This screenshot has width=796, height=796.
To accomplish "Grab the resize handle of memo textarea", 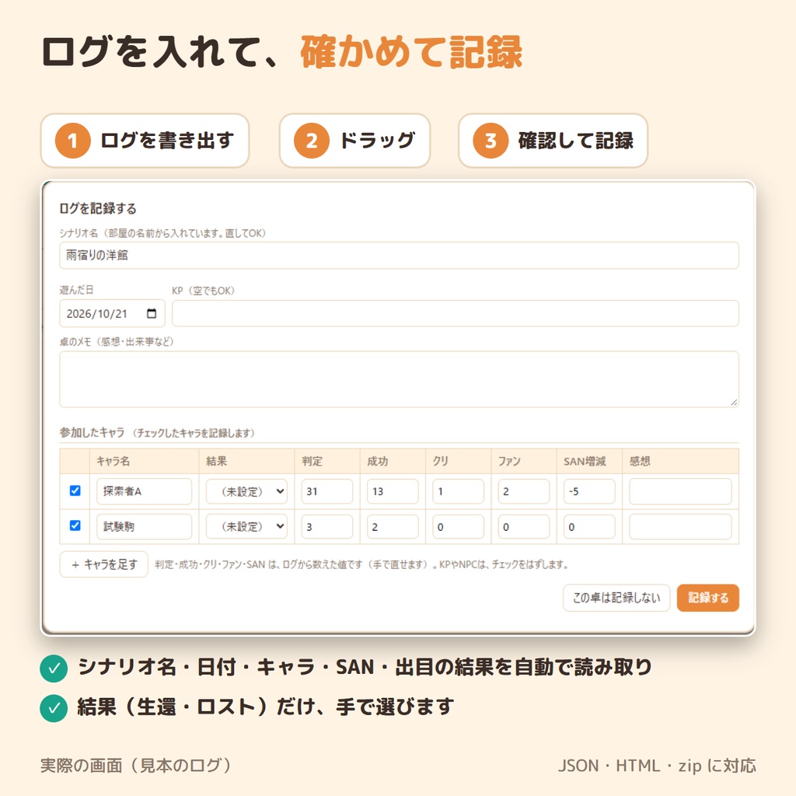I will pyautogui.click(x=734, y=402).
